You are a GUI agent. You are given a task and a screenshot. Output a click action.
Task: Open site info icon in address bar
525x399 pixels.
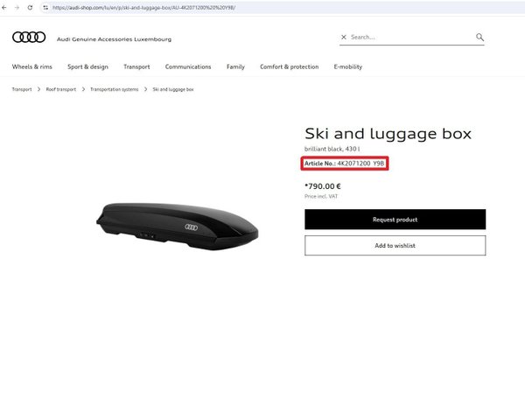coord(45,7)
